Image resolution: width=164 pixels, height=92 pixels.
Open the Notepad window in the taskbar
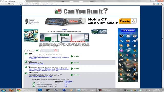(x=86, y=90)
